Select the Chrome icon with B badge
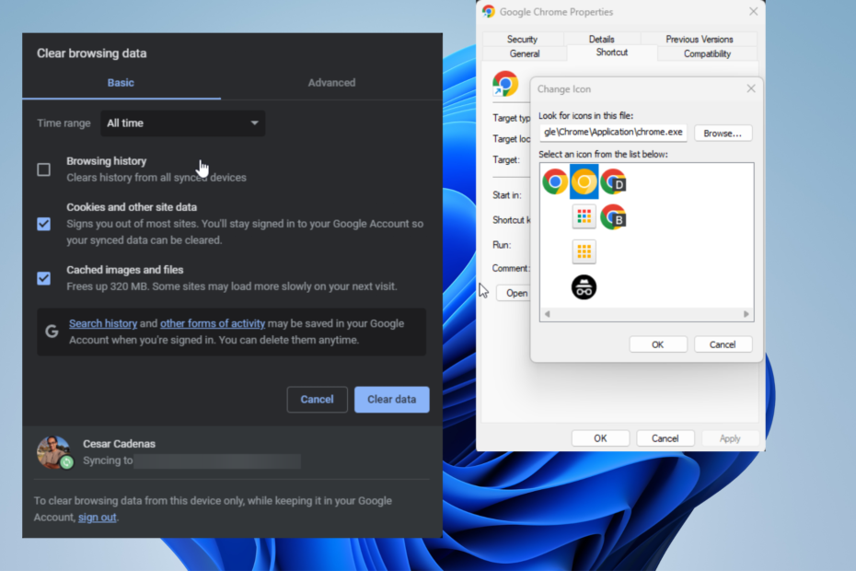This screenshot has width=856, height=571. 614,216
